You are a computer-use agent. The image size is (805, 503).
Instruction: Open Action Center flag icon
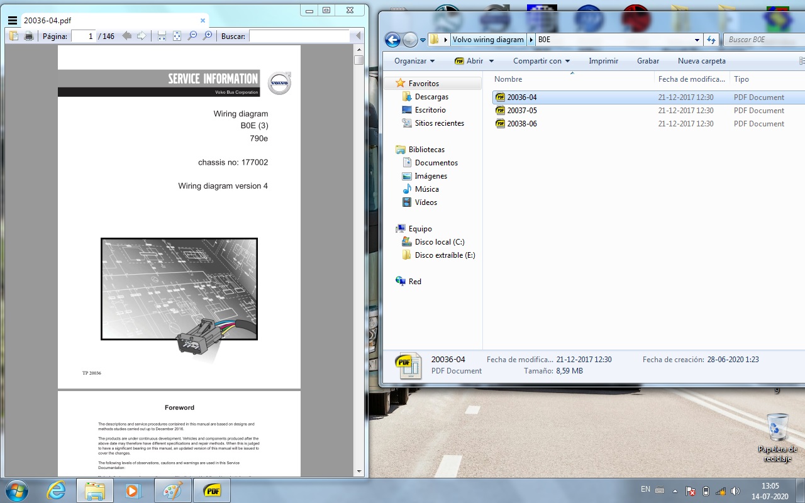click(690, 491)
